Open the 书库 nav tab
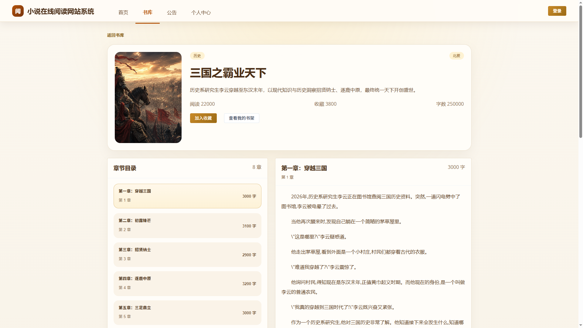Viewport: 583px width, 328px height. [147, 12]
